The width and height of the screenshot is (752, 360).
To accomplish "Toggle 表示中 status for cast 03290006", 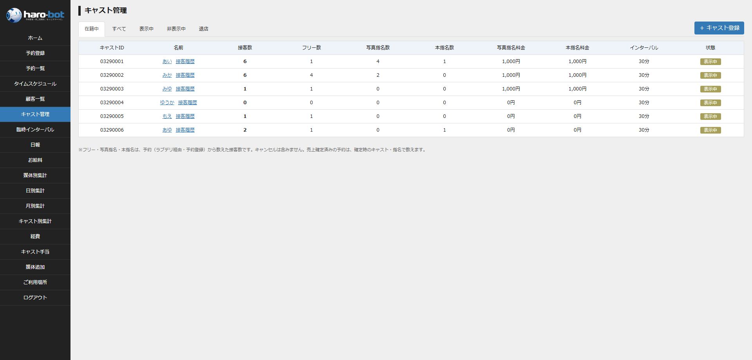I will click(x=710, y=130).
